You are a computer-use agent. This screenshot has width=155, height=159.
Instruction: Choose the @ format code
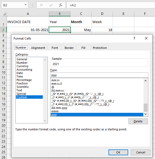[x=97, y=87]
